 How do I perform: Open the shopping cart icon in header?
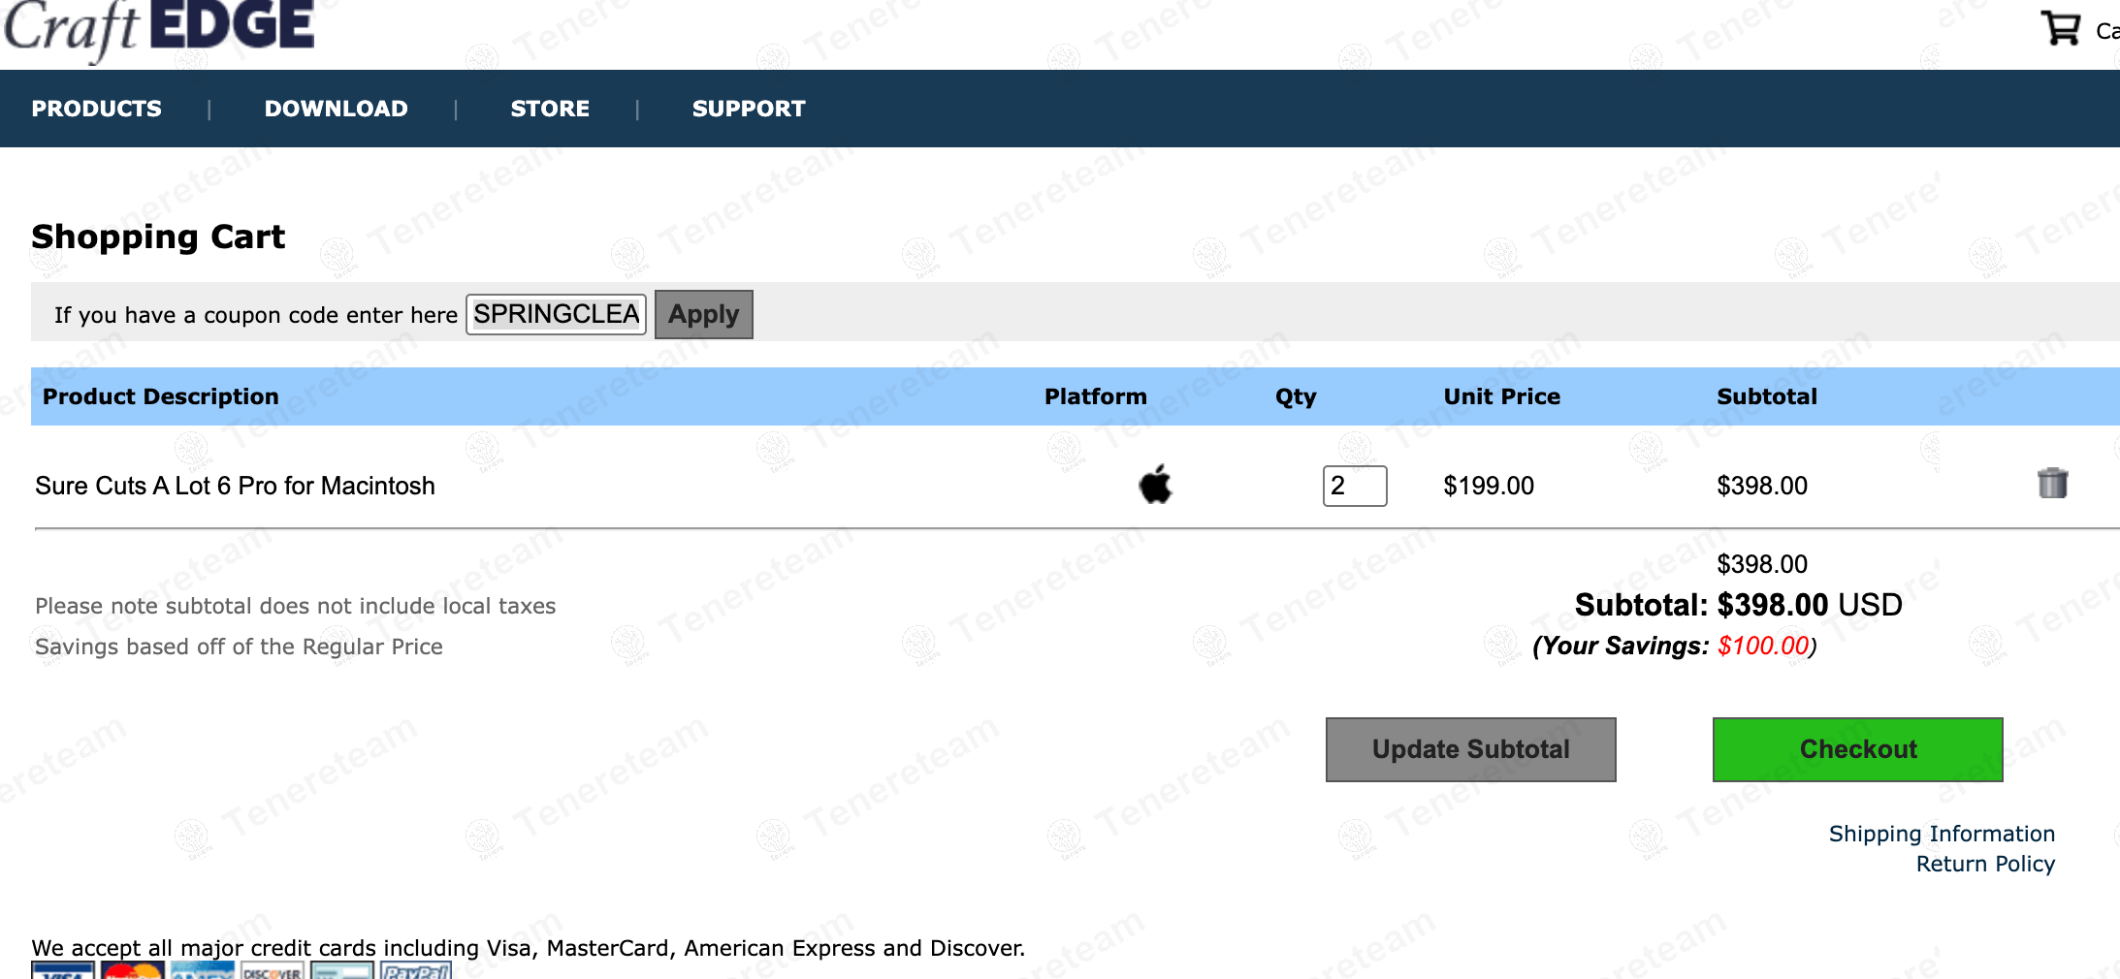click(x=2060, y=27)
